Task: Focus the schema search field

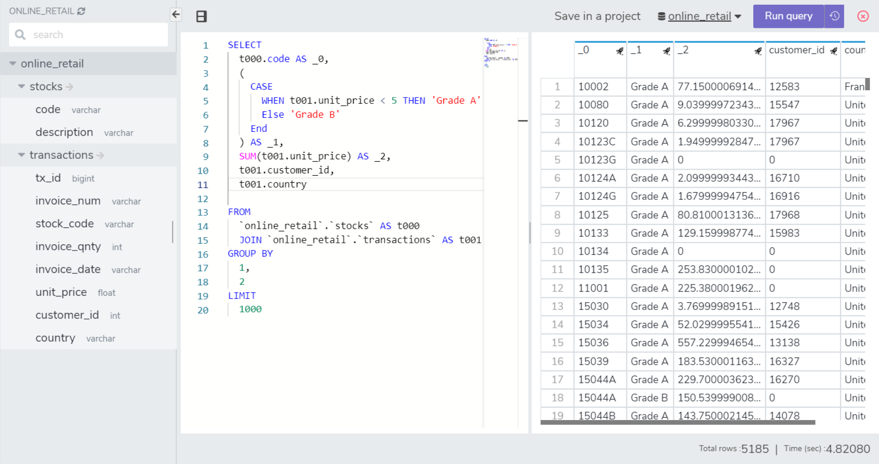Action: [88, 34]
